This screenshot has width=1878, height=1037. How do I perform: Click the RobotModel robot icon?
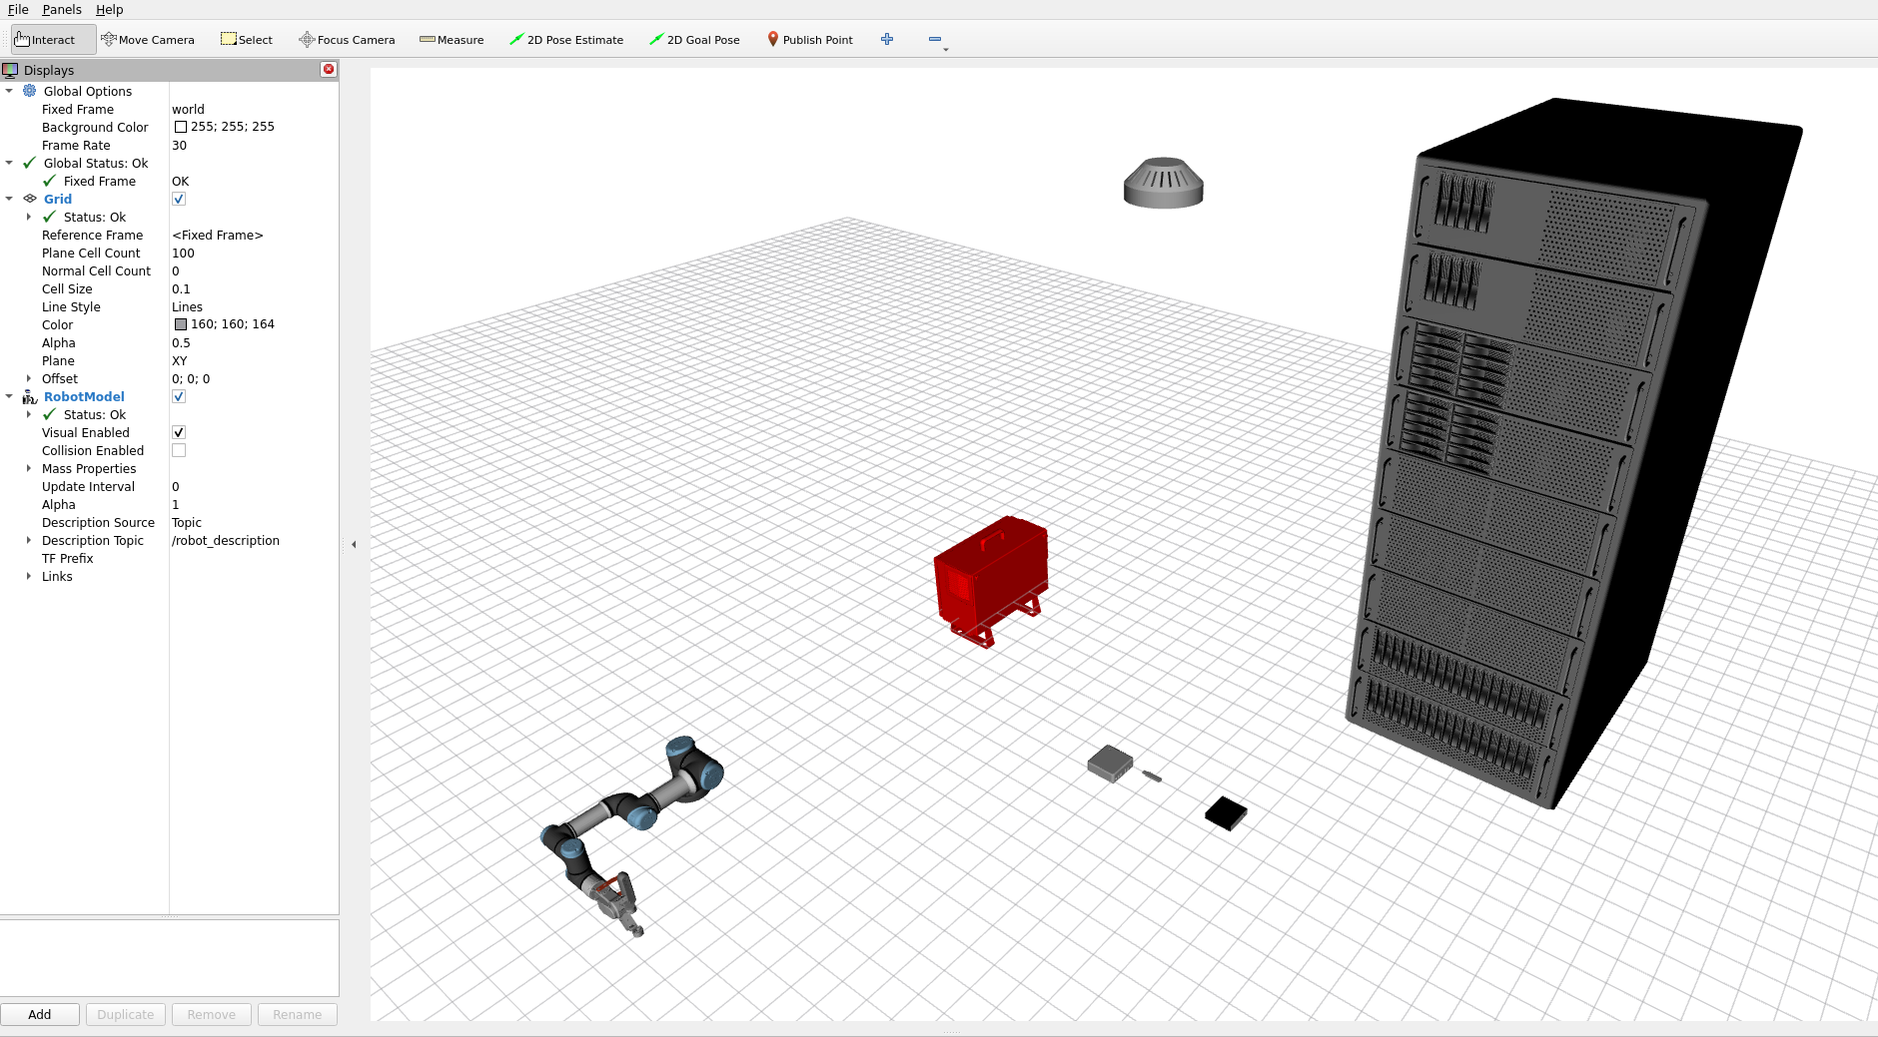click(30, 396)
